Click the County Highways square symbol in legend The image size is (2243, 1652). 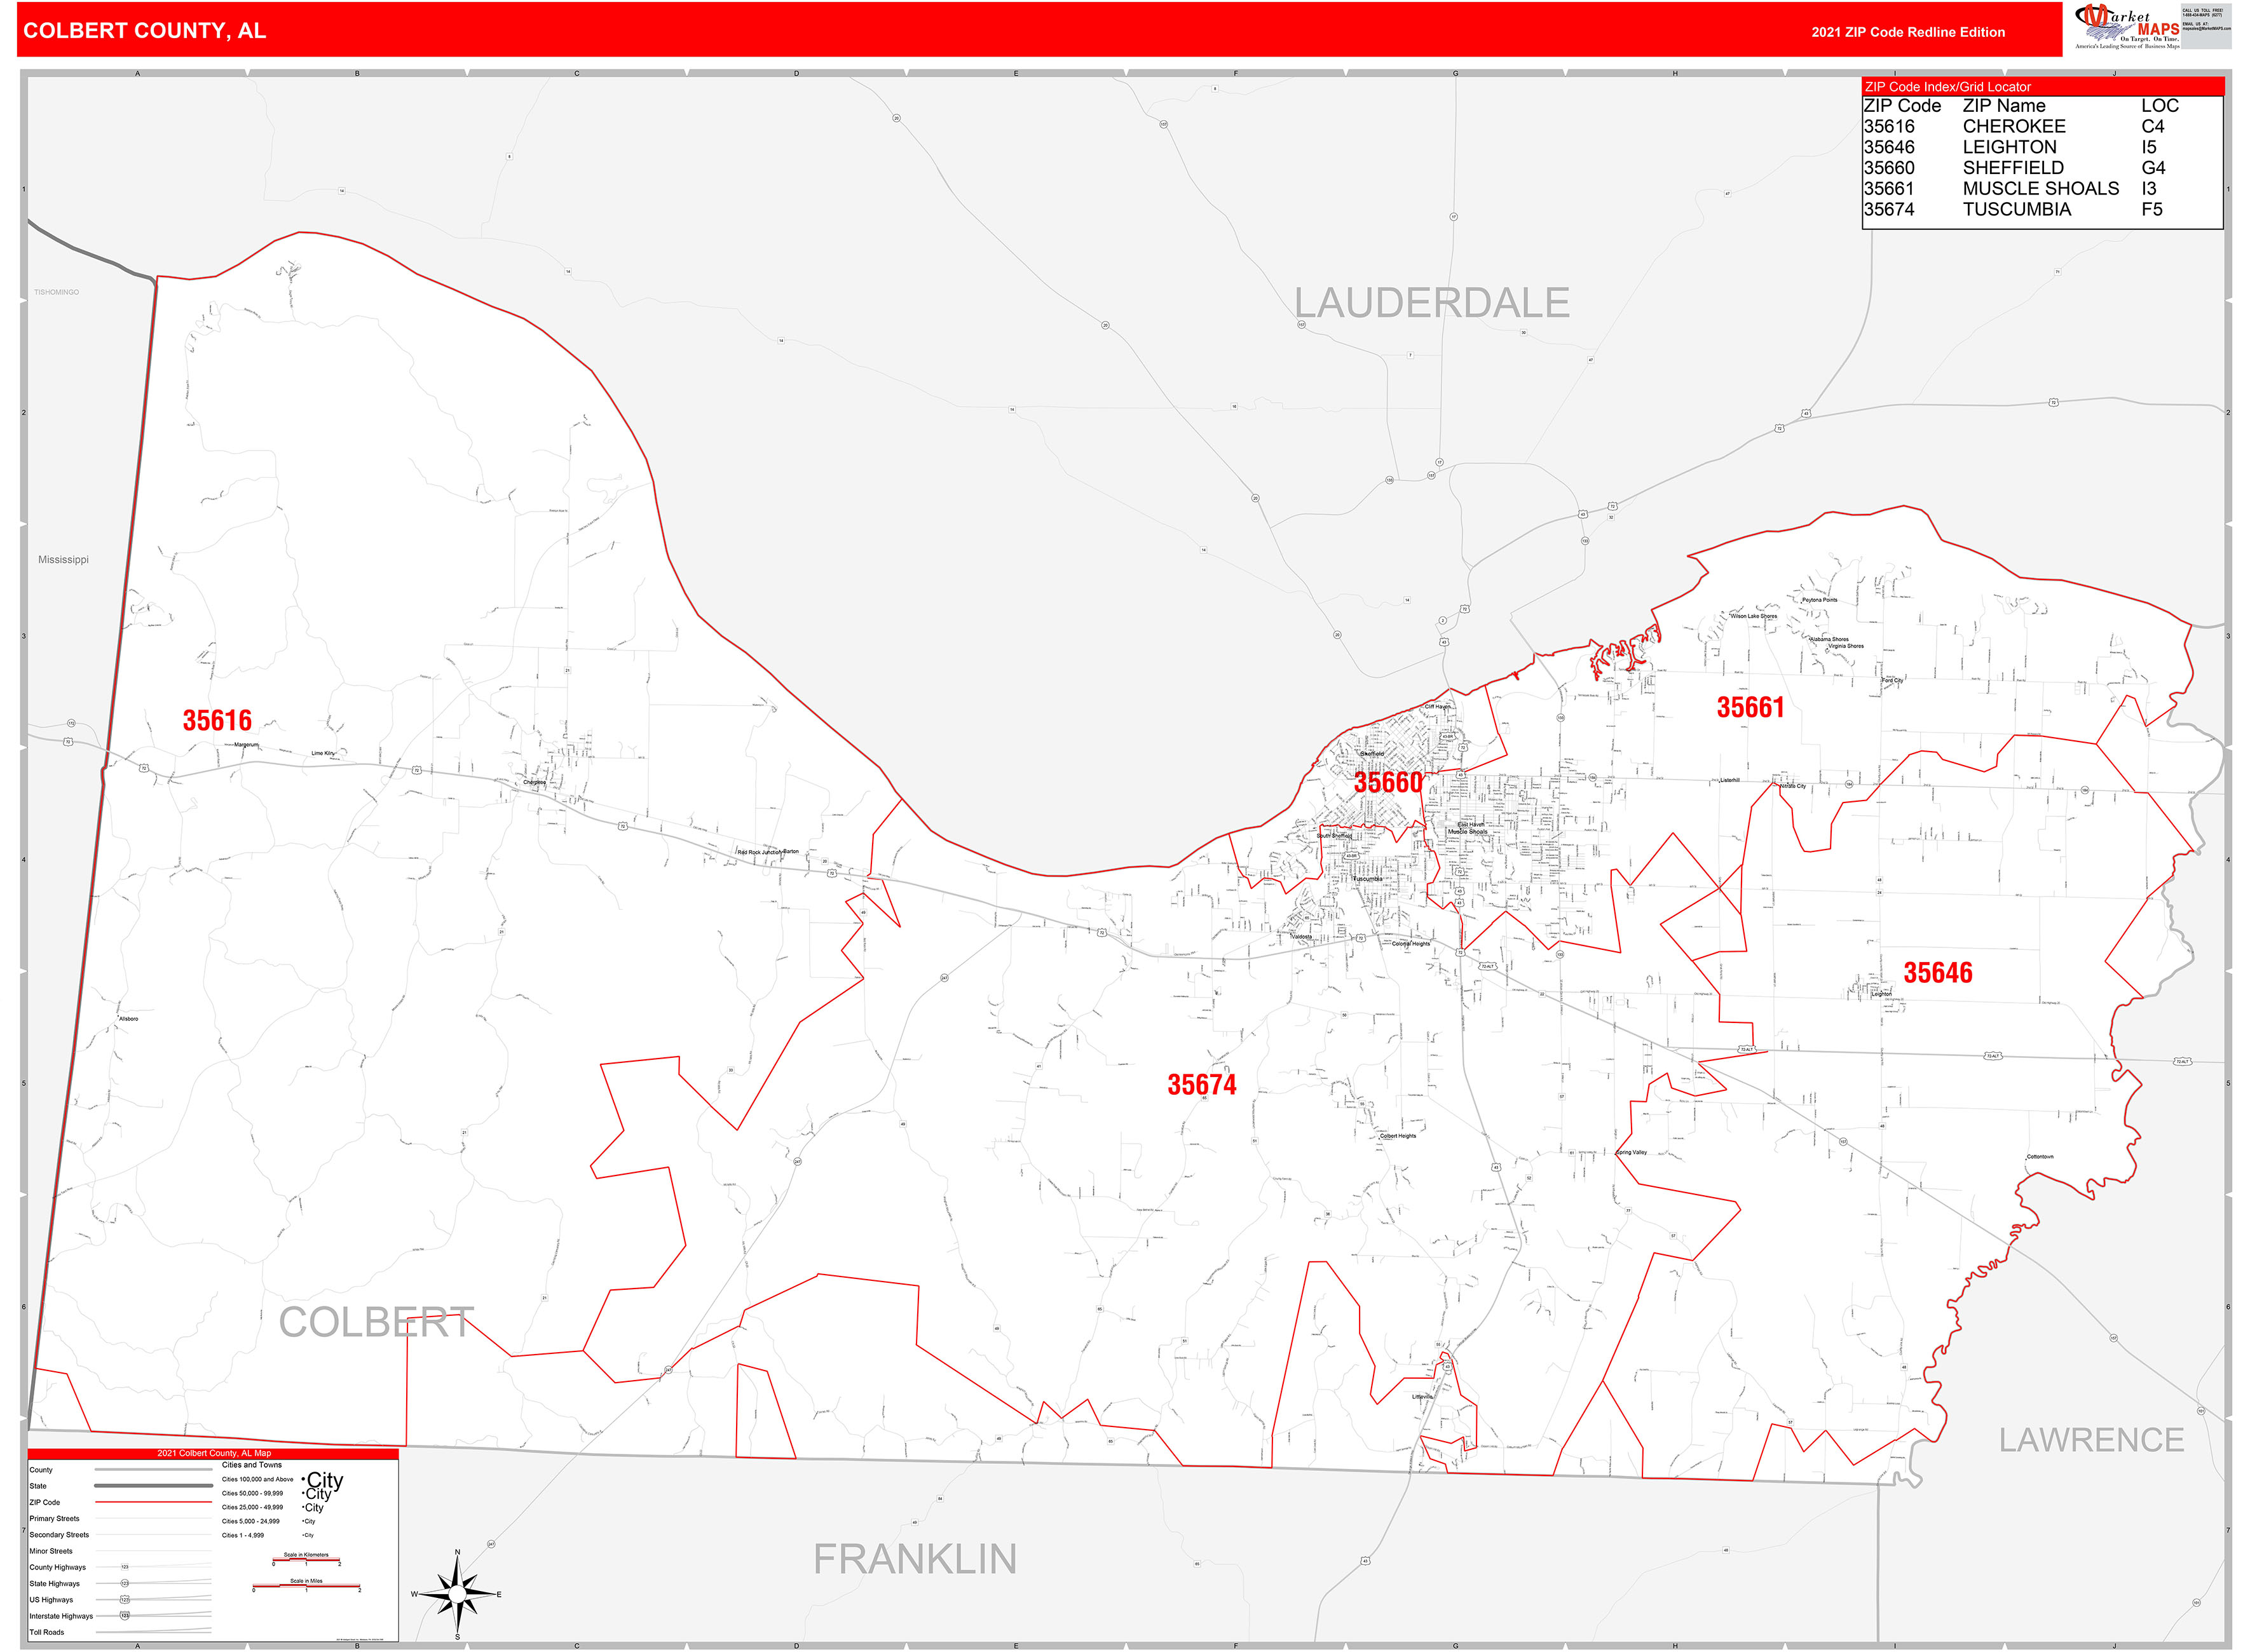[x=125, y=1567]
